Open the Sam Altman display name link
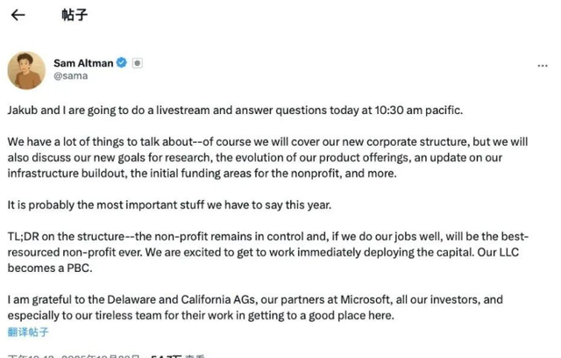Viewport: 561px width, 358px height. (x=82, y=63)
